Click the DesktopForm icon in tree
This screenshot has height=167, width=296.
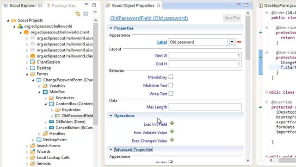pos(39,140)
